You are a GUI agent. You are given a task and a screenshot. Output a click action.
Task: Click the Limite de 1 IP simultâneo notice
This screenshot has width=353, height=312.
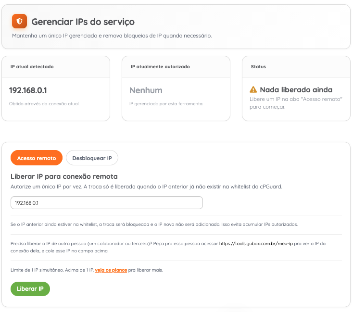coord(87,270)
